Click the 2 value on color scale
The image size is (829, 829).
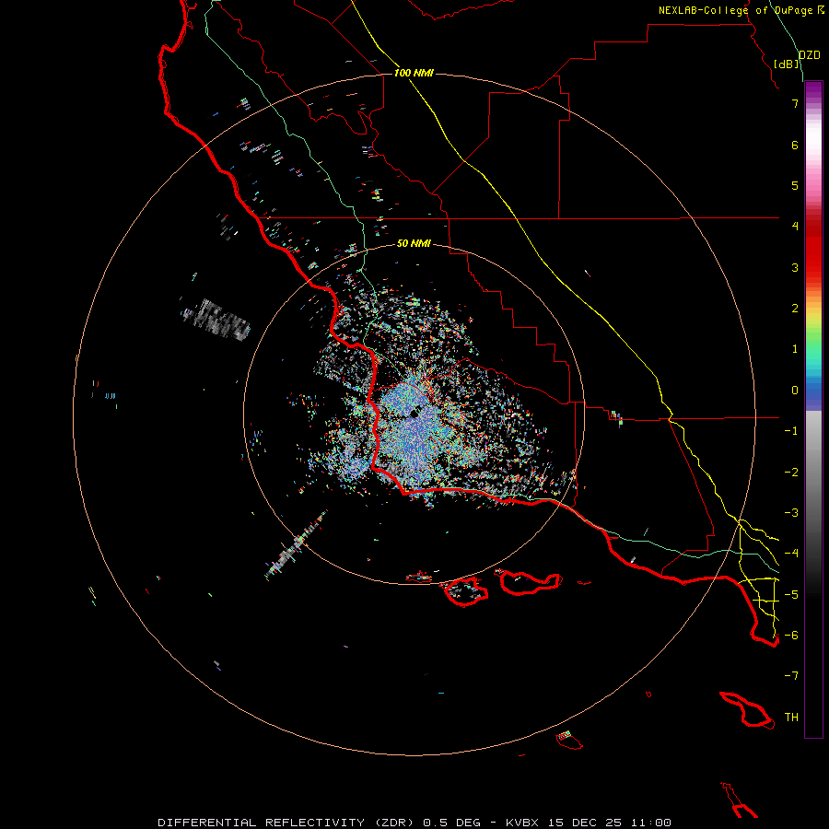click(x=795, y=309)
